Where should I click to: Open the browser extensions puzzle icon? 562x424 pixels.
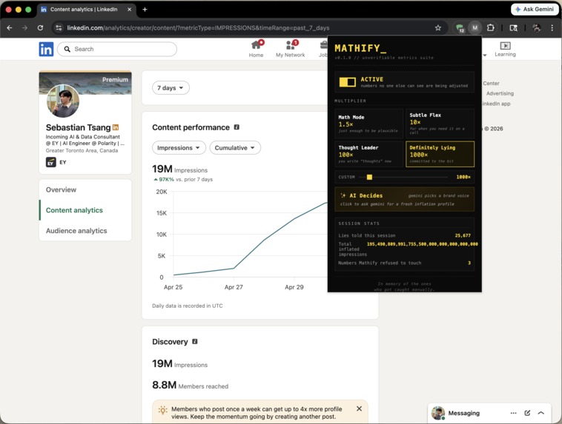tap(490, 27)
